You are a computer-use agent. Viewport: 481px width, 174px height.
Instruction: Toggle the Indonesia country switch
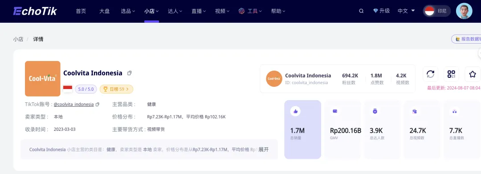click(x=437, y=11)
